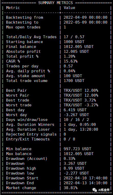Click the SUMMARY METRICS header title
The height and width of the screenshot is (195, 113).
[55, 3]
